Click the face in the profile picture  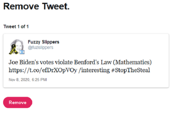coord(19,46)
